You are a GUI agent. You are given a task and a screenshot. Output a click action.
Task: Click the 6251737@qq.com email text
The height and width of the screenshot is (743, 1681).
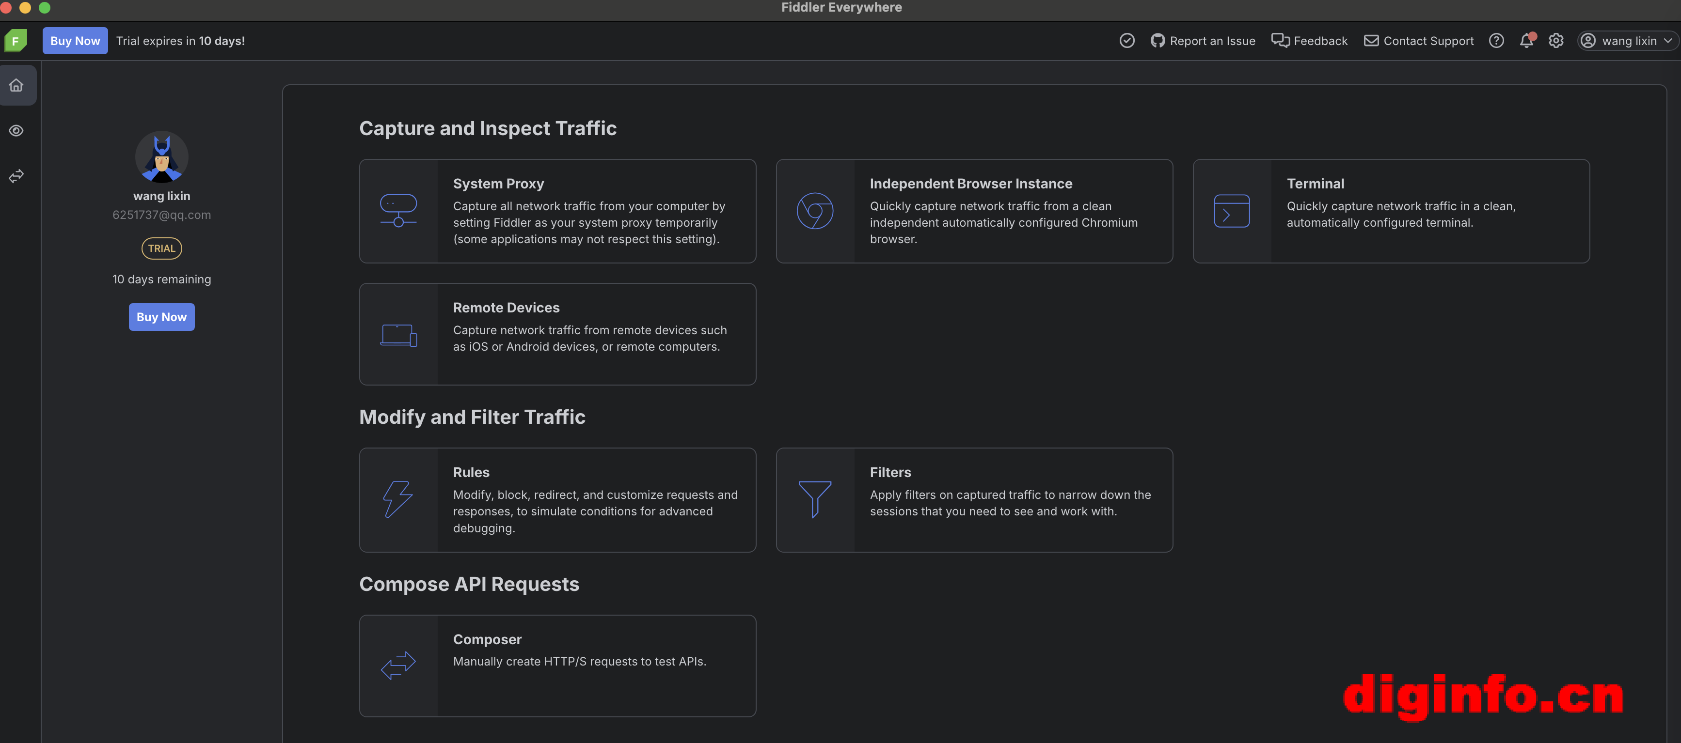pos(162,215)
